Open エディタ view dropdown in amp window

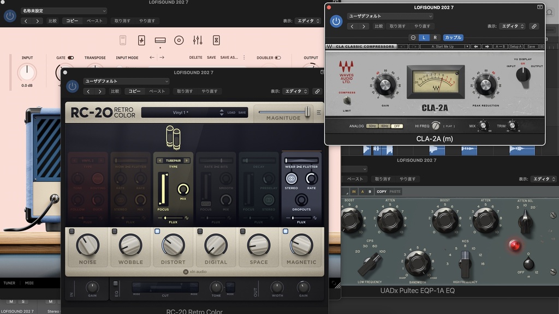pos(308,21)
